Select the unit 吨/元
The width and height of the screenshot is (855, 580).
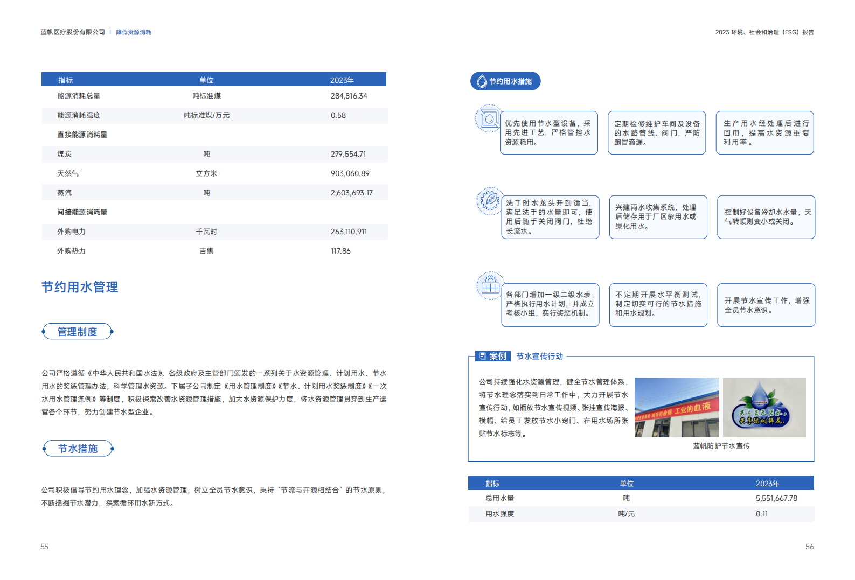(x=626, y=514)
